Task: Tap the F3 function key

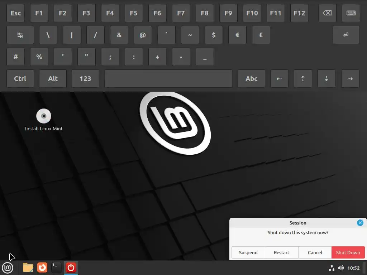Action: coord(86,13)
